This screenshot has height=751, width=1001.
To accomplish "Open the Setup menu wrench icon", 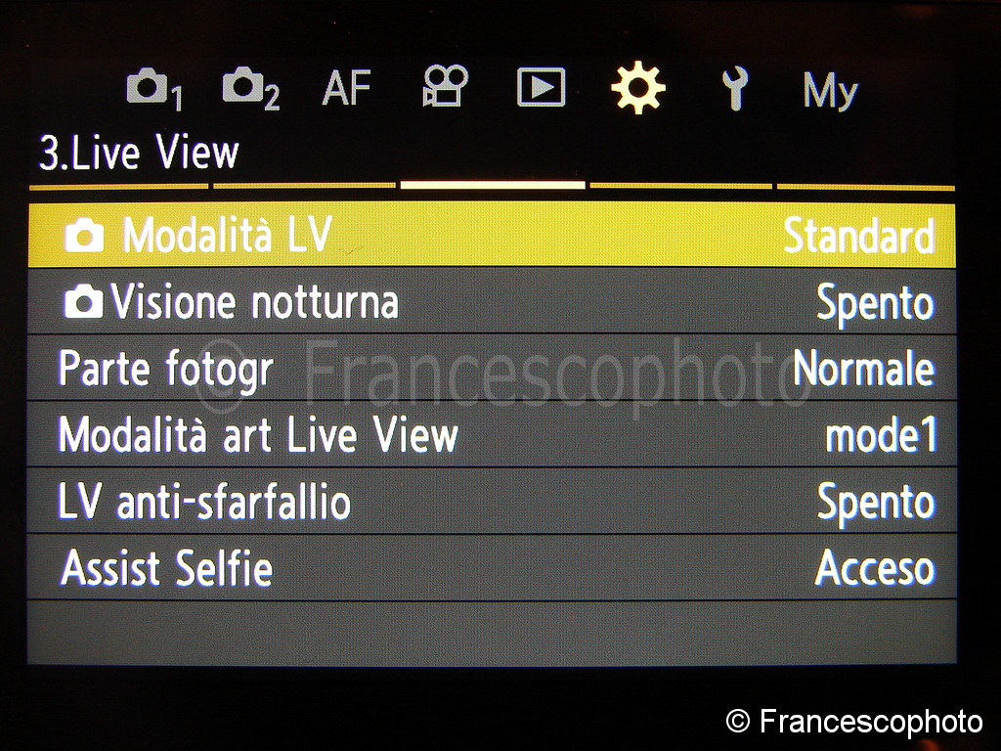I will pos(735,88).
